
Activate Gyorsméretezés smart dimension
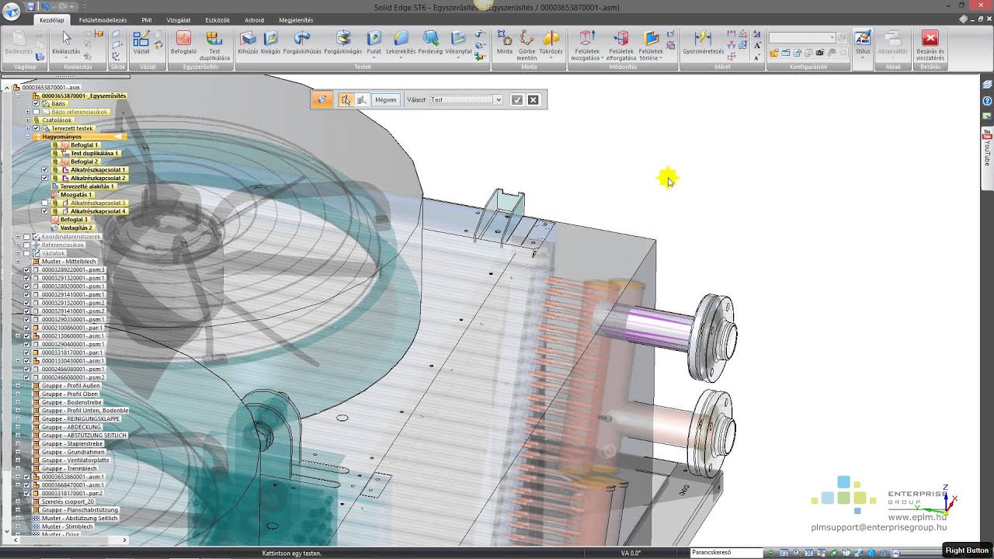pos(703,43)
